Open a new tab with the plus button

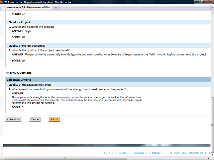56,7
